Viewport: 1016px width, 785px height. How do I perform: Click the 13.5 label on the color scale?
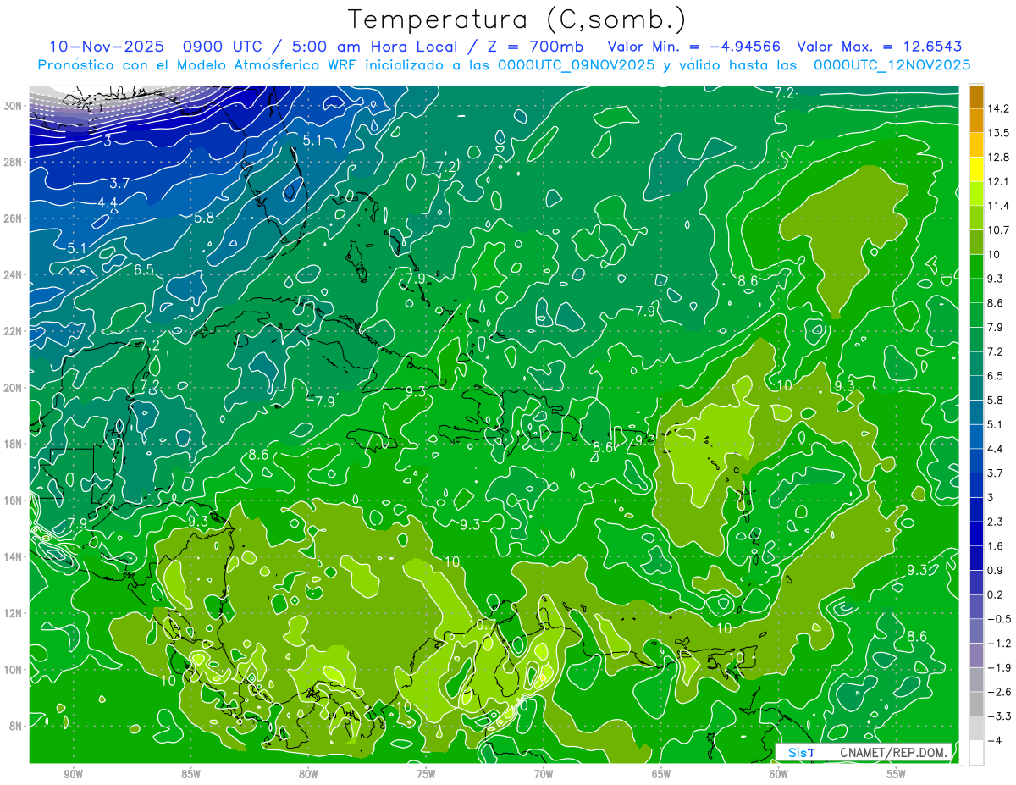tap(999, 133)
